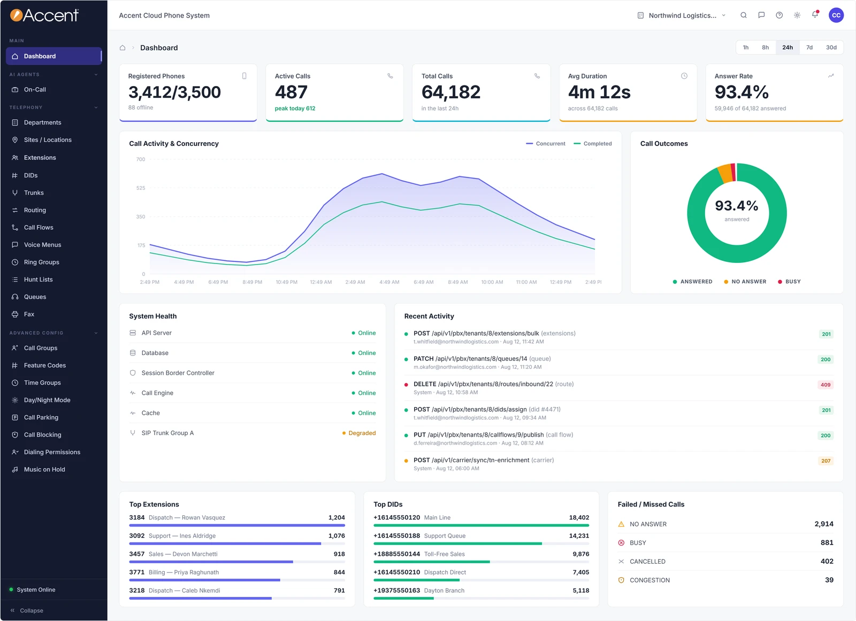Open Sites / Locations

[53, 140]
